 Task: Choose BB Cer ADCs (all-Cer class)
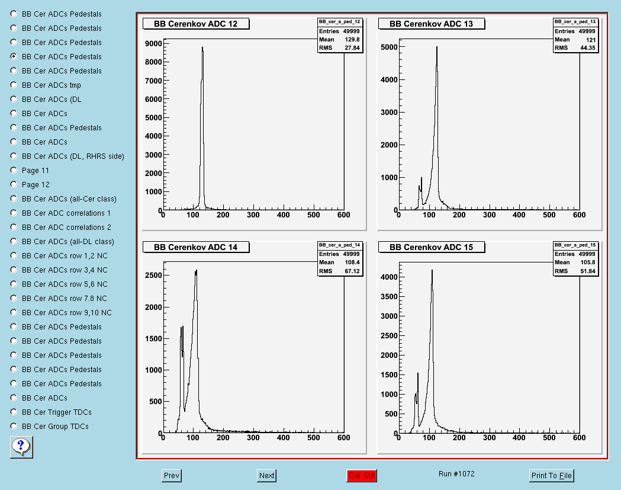(14, 198)
